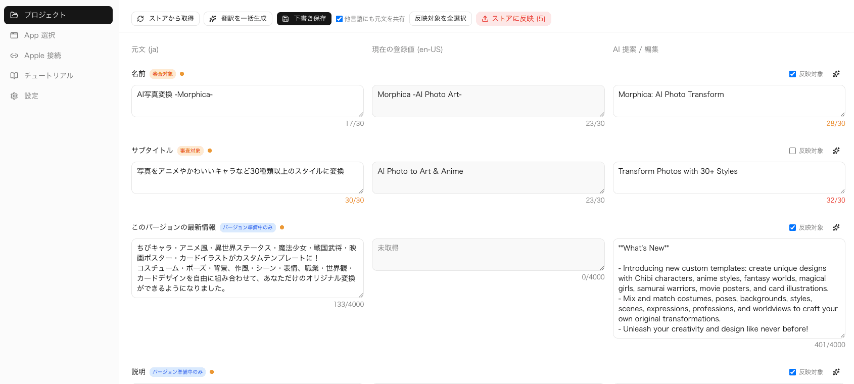
Task: Open チュートリアル in the sidebar
Action: pos(58,76)
